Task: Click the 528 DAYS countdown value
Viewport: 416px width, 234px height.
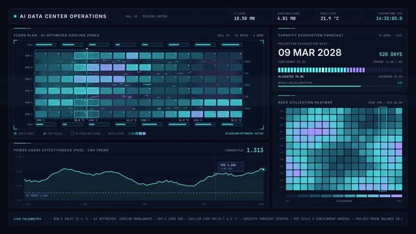Action: pos(391,54)
